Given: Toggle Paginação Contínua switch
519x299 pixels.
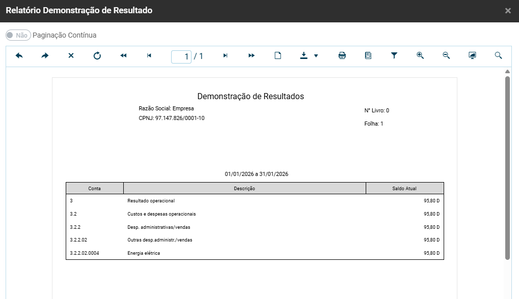Looking at the screenshot, I should tap(18, 36).
